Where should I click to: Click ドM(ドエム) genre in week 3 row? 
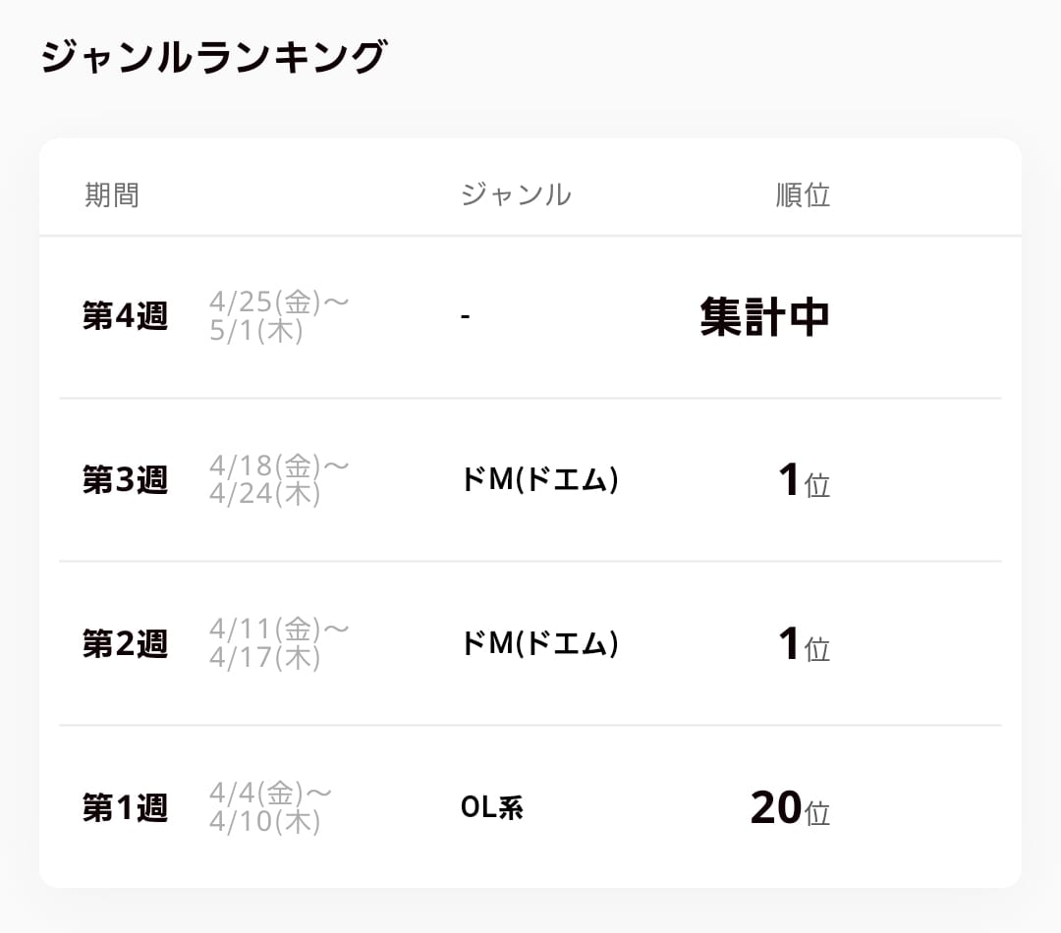pyautogui.click(x=539, y=480)
